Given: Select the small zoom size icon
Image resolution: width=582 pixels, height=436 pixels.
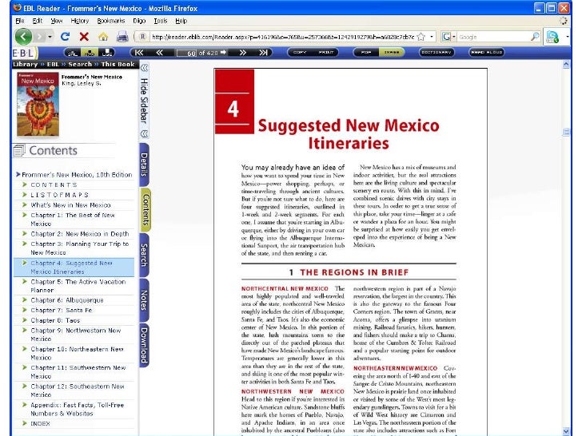Looking at the screenshot, I should point(73,53).
